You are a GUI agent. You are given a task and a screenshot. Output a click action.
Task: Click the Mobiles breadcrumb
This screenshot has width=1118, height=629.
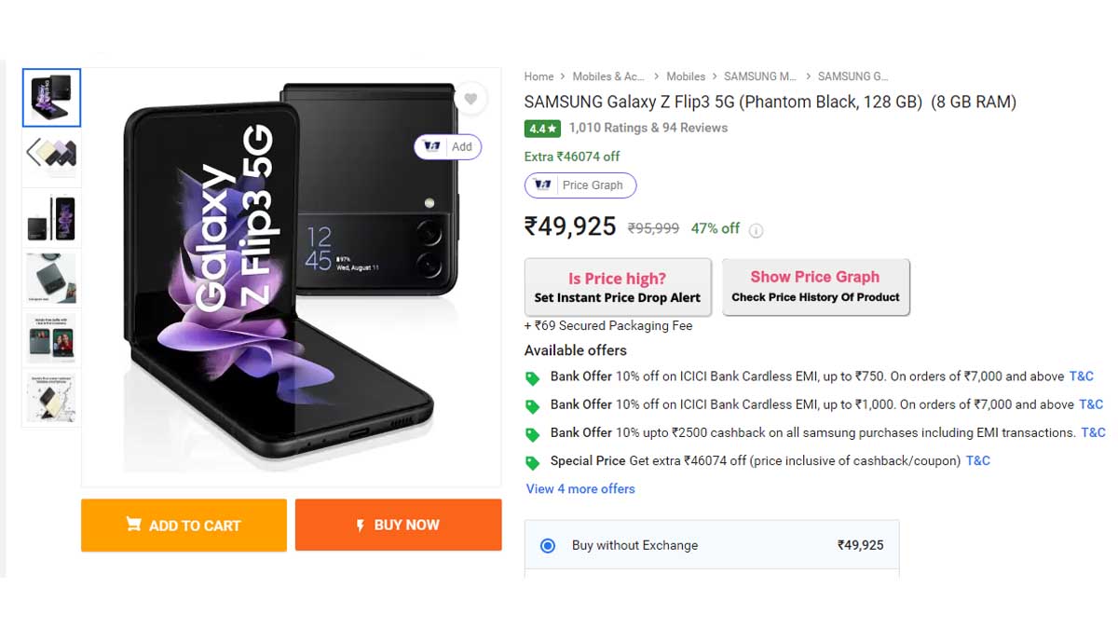[686, 76]
